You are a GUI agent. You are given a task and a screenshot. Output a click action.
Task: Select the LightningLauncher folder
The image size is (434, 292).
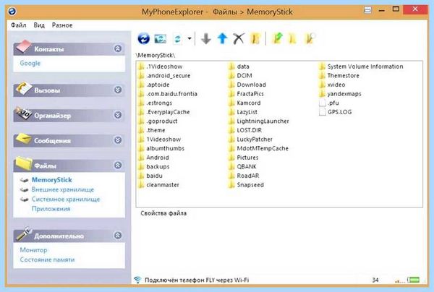point(259,121)
